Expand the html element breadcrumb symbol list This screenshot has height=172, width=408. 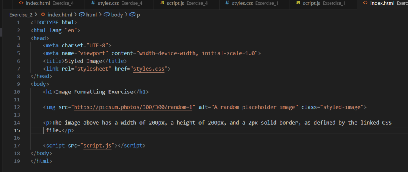[x=91, y=15]
